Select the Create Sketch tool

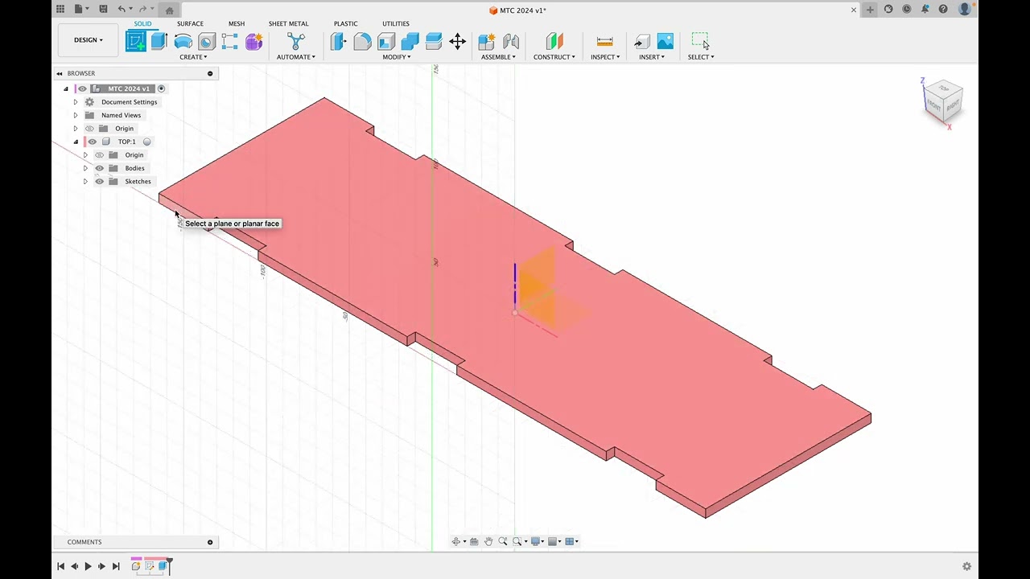tap(136, 41)
